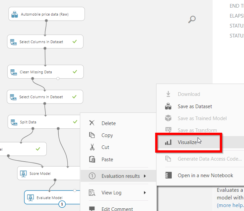
Task: Click Split Data right output port
Action: (58, 128)
